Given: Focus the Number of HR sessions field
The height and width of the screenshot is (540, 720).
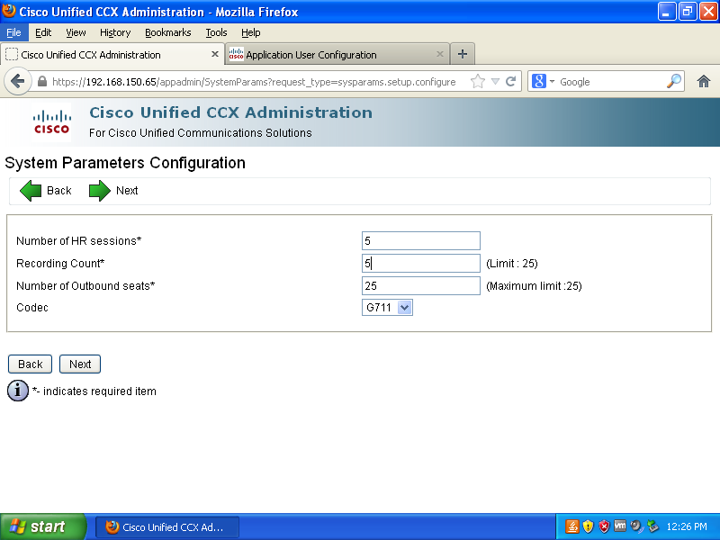Looking at the screenshot, I should (x=421, y=240).
